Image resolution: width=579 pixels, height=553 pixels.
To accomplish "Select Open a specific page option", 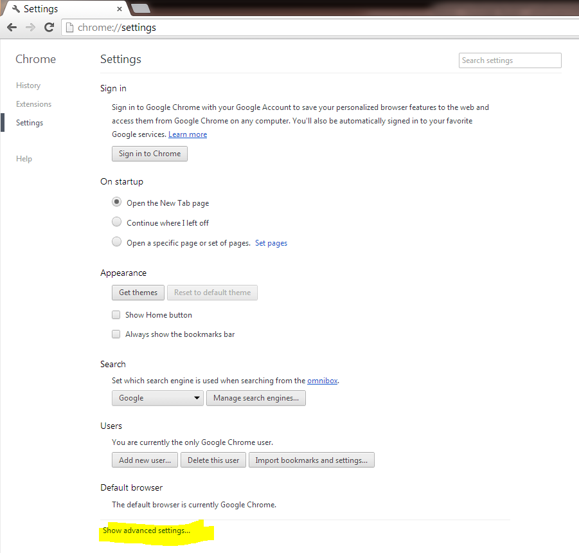I will 117,242.
